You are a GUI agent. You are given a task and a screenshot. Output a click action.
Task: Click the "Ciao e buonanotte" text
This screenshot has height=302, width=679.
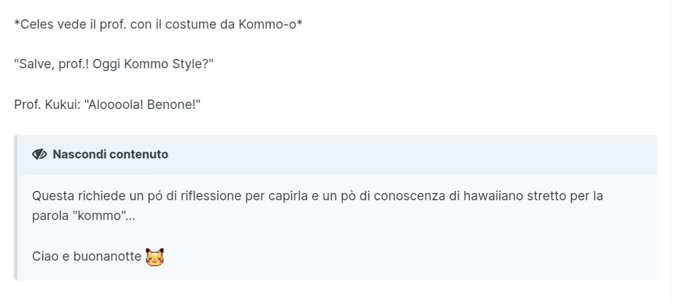click(x=86, y=256)
